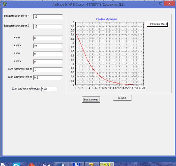Click the Y min label
The image size is (176, 166).
click(17, 53)
